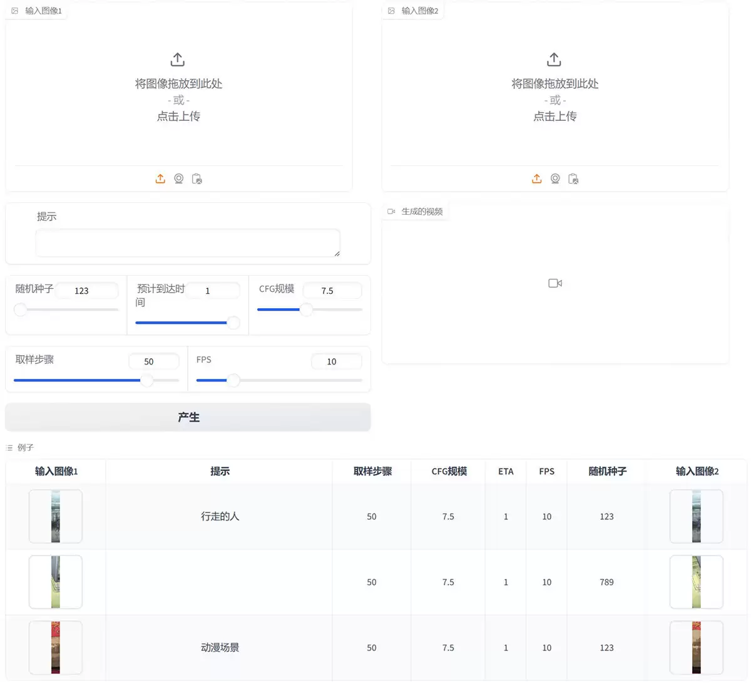Click the 随机种子 slider handle
This screenshot has height=684, width=751.
pos(21,309)
